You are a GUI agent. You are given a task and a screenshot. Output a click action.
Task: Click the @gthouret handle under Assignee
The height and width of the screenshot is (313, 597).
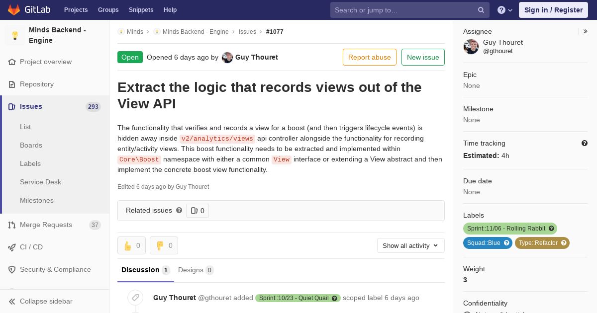click(497, 51)
